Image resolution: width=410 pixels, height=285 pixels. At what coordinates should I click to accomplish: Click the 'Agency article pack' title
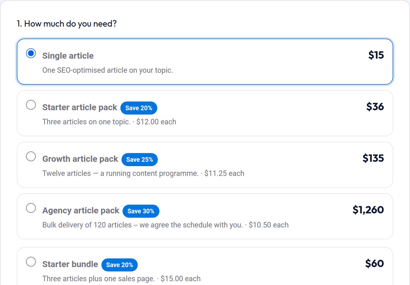point(81,210)
